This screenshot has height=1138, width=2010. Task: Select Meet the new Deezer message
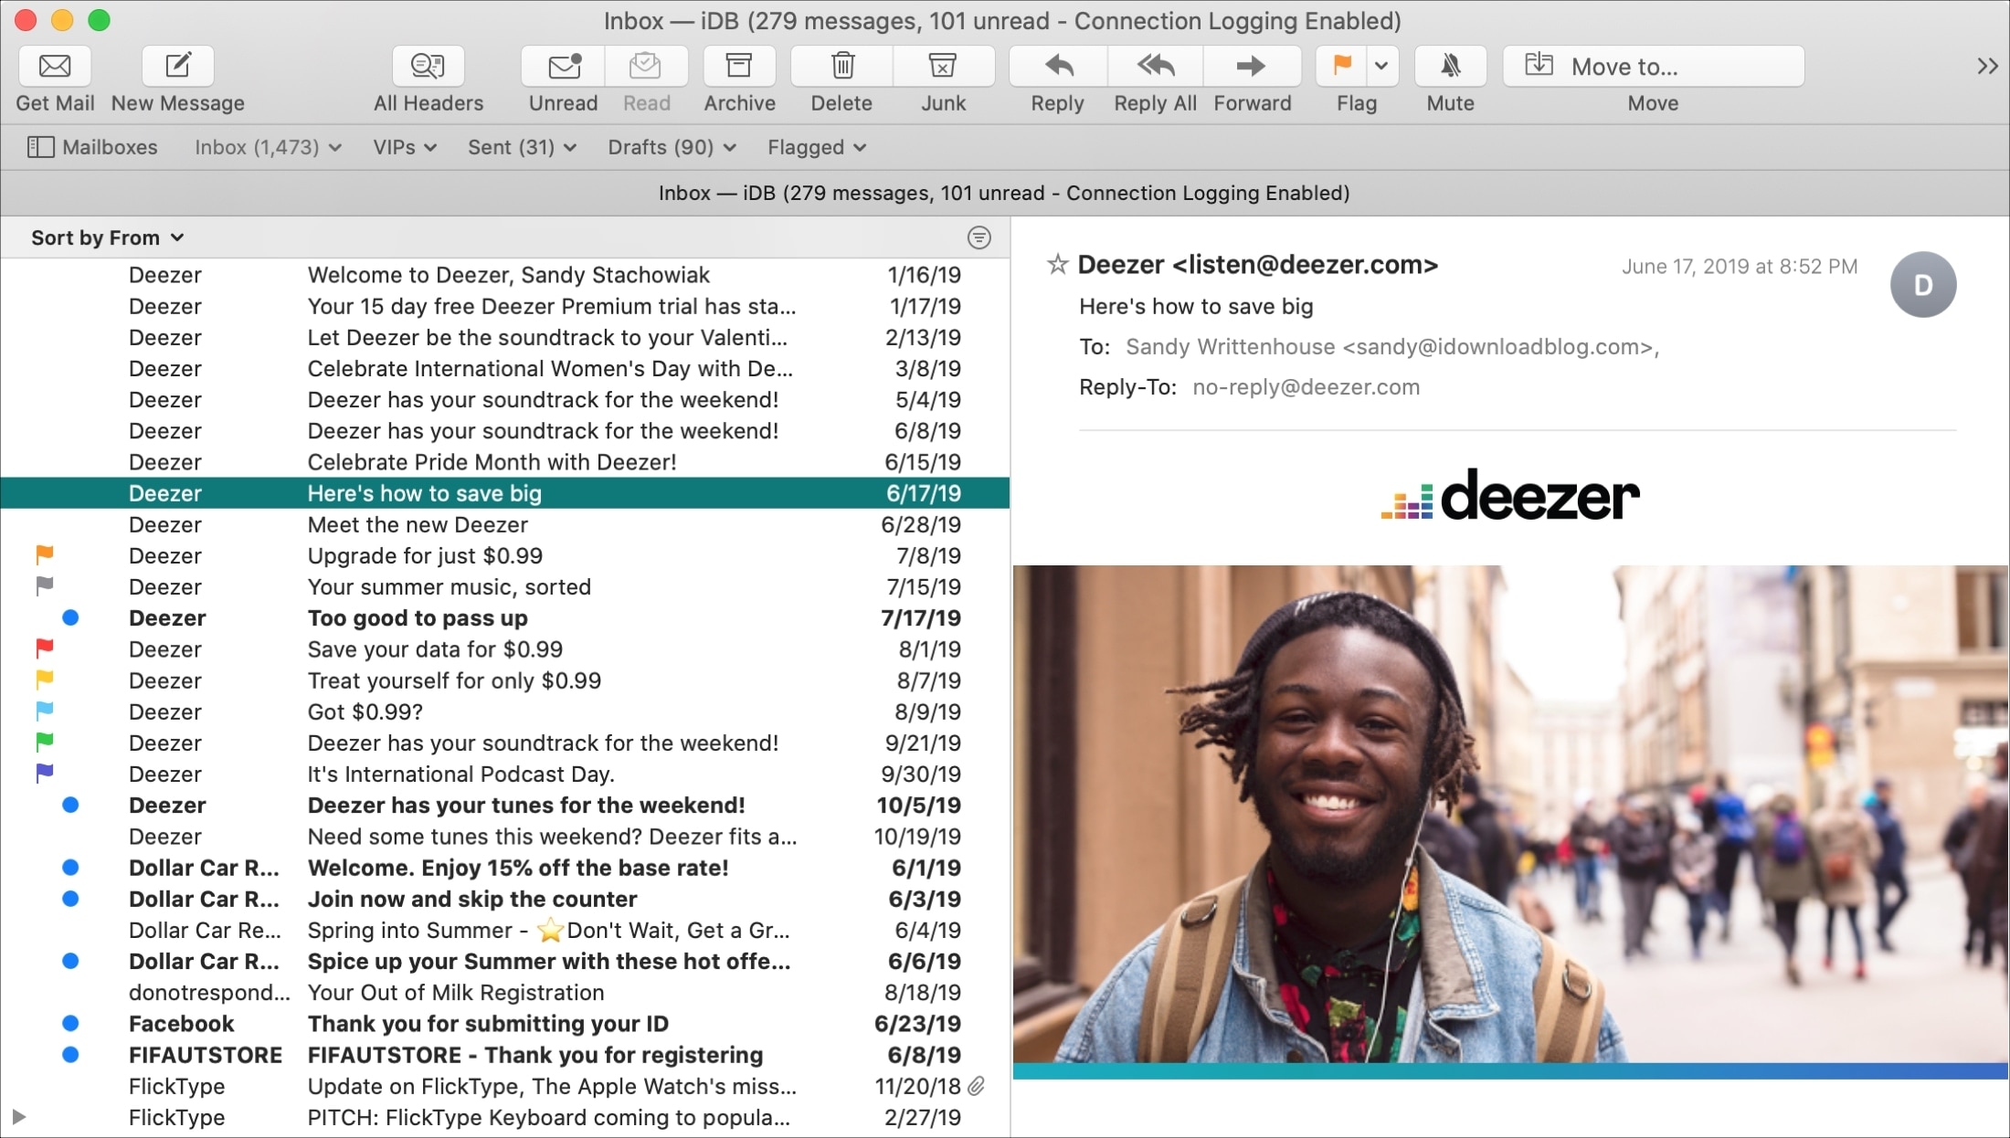[x=505, y=524]
